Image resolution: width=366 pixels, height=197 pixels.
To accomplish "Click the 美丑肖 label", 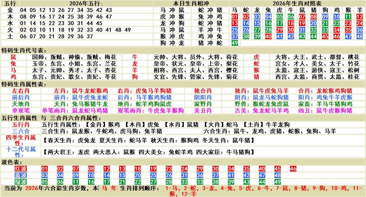I will [x=203, y=111].
